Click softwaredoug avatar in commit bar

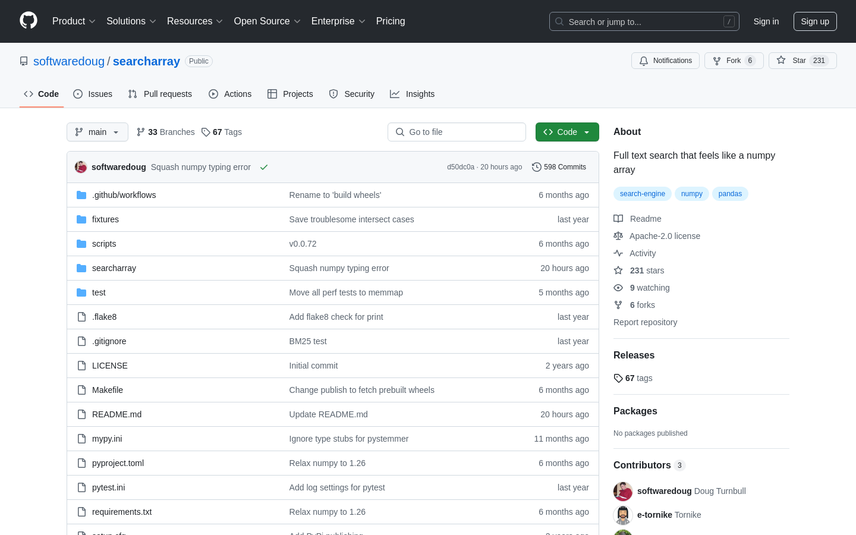pyautogui.click(x=81, y=167)
